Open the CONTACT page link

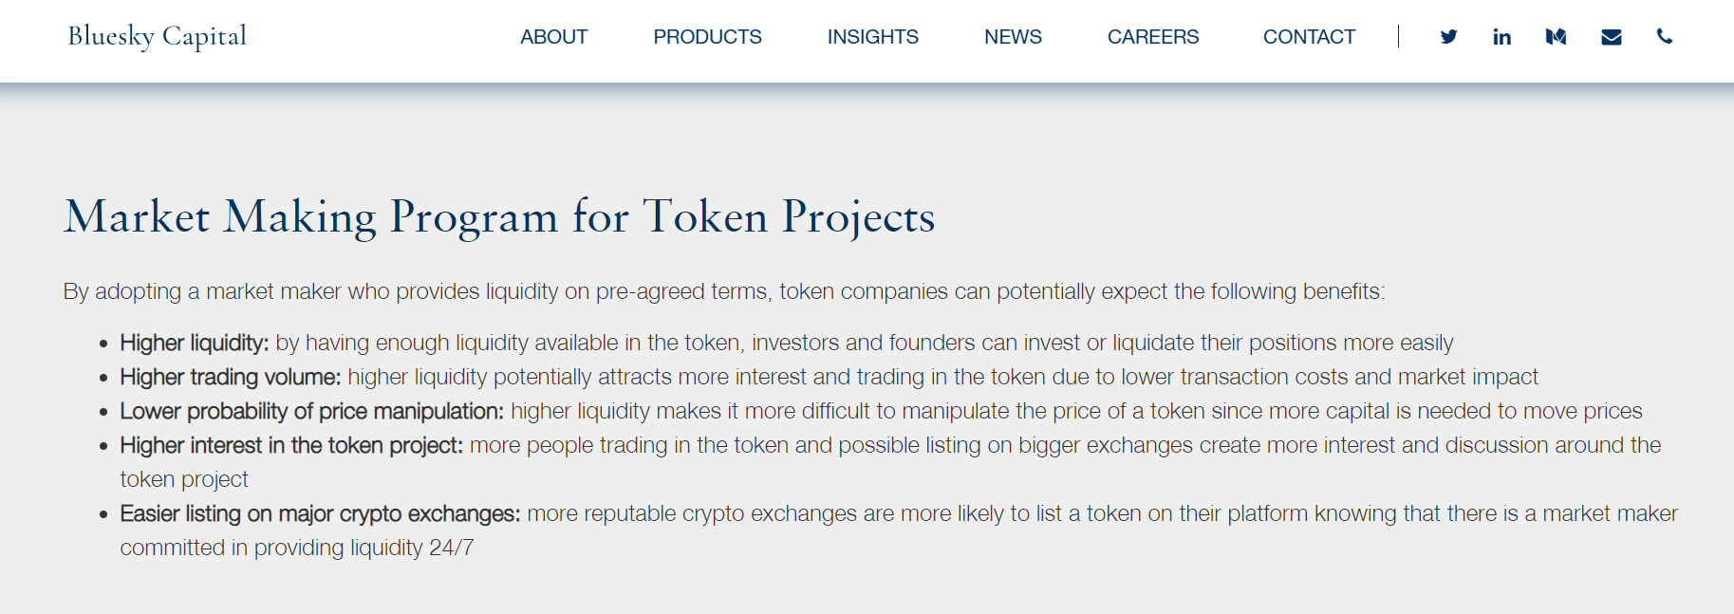pos(1309,36)
